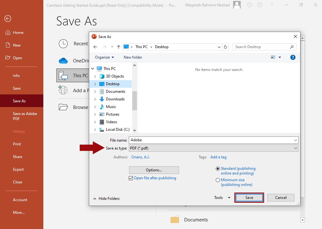
Task: Click forward arrow in Save As dialog
Action: pos(104,47)
